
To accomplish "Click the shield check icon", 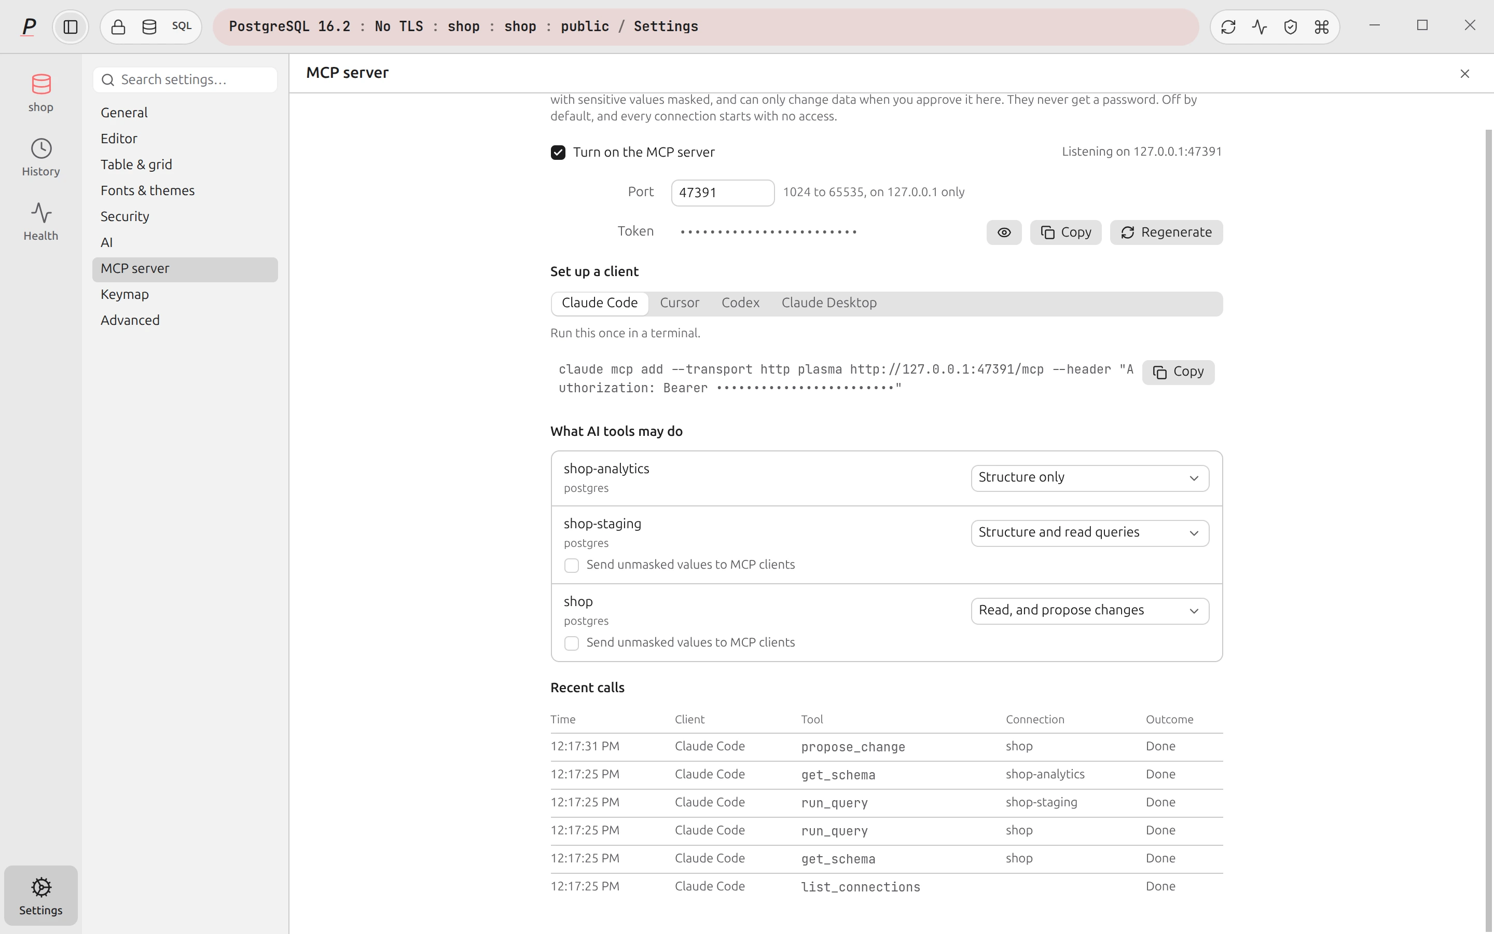I will pos(1290,26).
